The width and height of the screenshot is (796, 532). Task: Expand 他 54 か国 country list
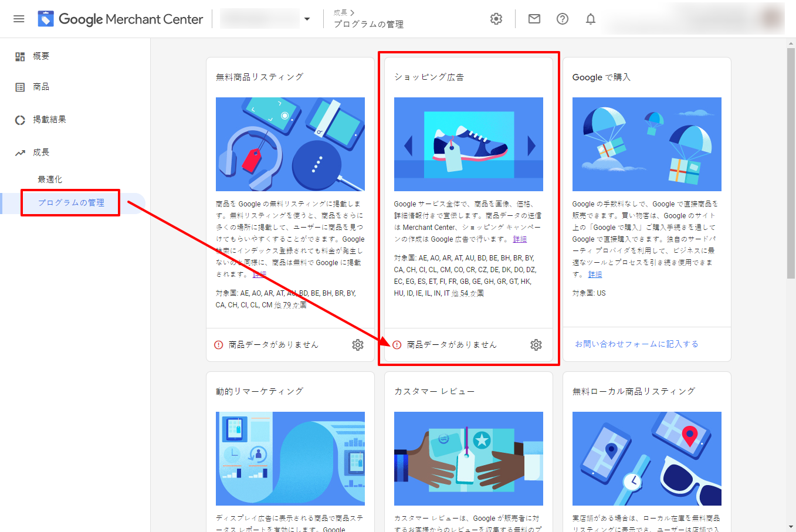point(468,293)
